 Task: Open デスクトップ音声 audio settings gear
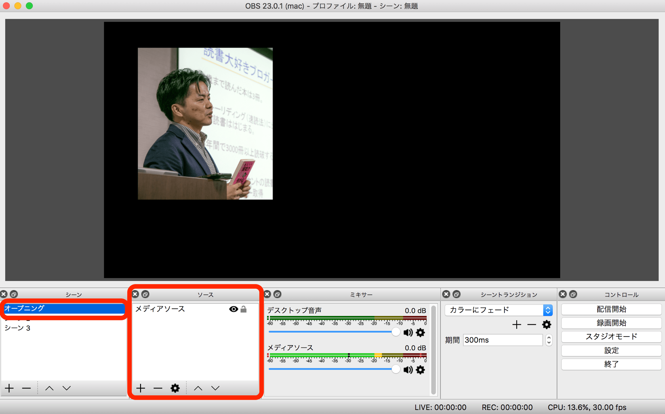[421, 333]
